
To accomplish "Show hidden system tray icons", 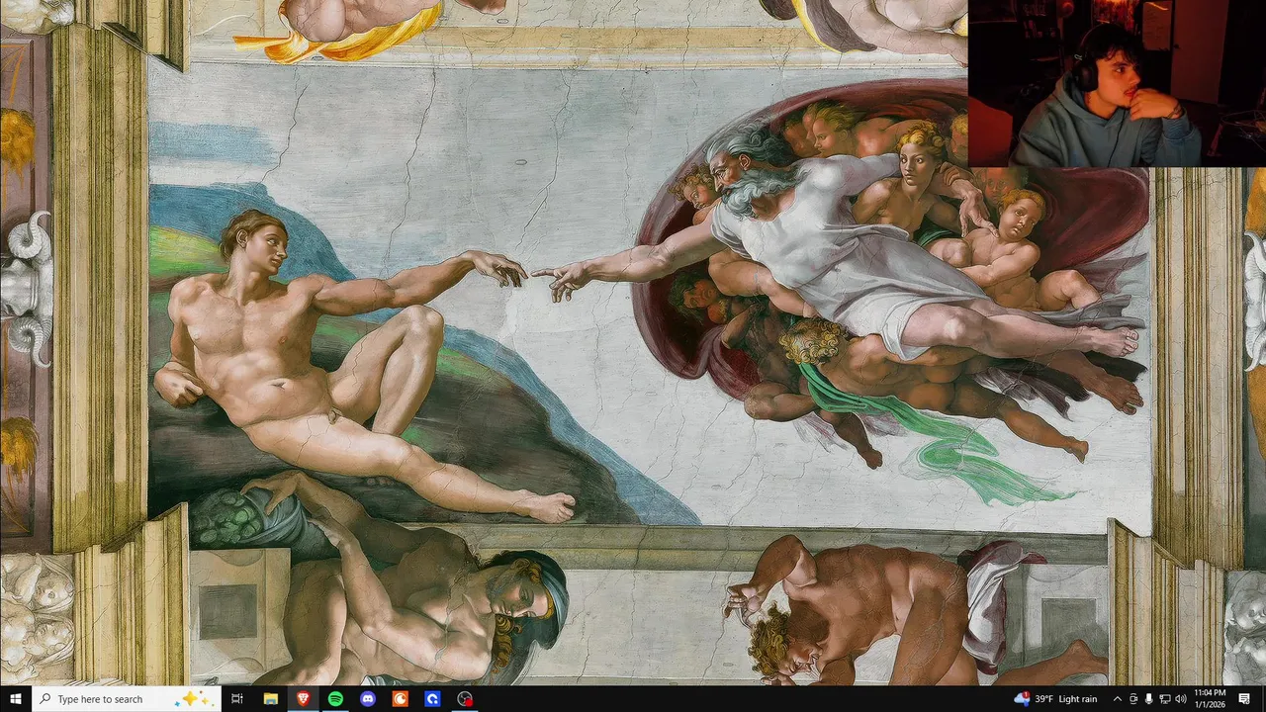I will click(x=1118, y=699).
